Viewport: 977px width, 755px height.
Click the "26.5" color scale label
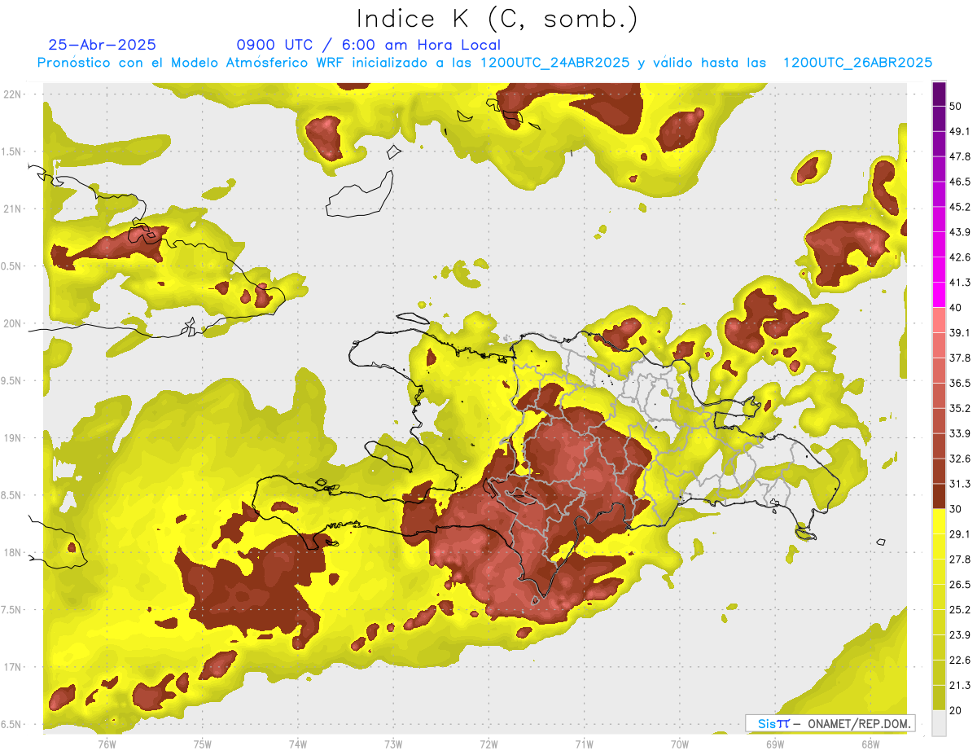[x=960, y=584]
